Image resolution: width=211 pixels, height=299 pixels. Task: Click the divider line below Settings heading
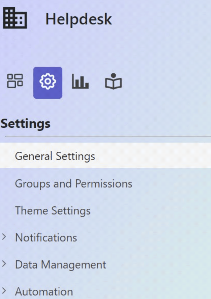[108, 136]
